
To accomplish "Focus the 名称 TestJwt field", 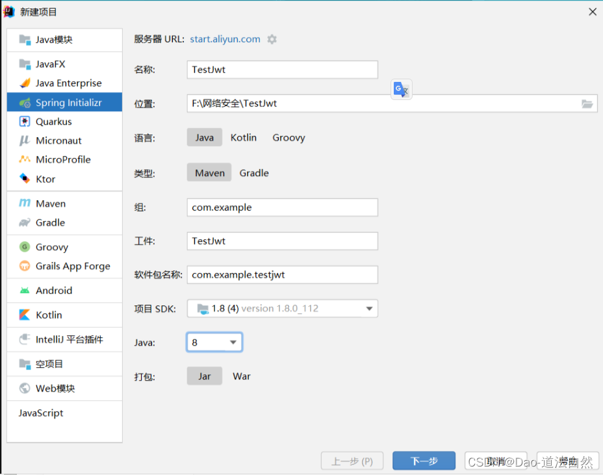I will click(282, 70).
